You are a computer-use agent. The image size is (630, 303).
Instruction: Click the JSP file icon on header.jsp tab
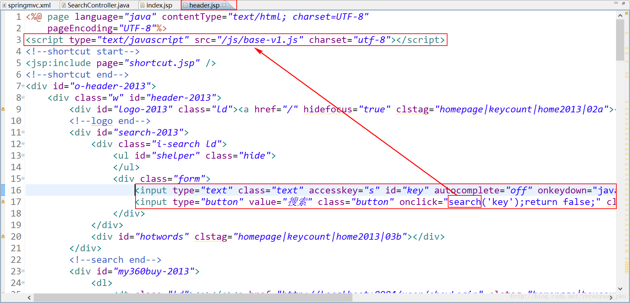point(185,5)
